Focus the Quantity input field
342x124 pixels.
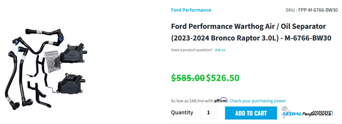pyautogui.click(x=208, y=112)
